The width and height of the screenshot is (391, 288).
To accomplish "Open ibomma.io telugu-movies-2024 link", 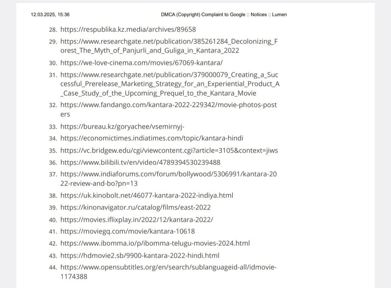I will pyautogui.click(x=155, y=243).
